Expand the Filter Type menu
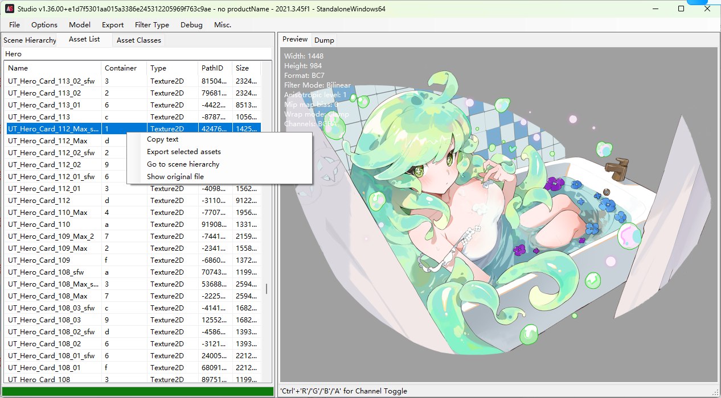Image resolution: width=721 pixels, height=398 pixels. click(151, 24)
